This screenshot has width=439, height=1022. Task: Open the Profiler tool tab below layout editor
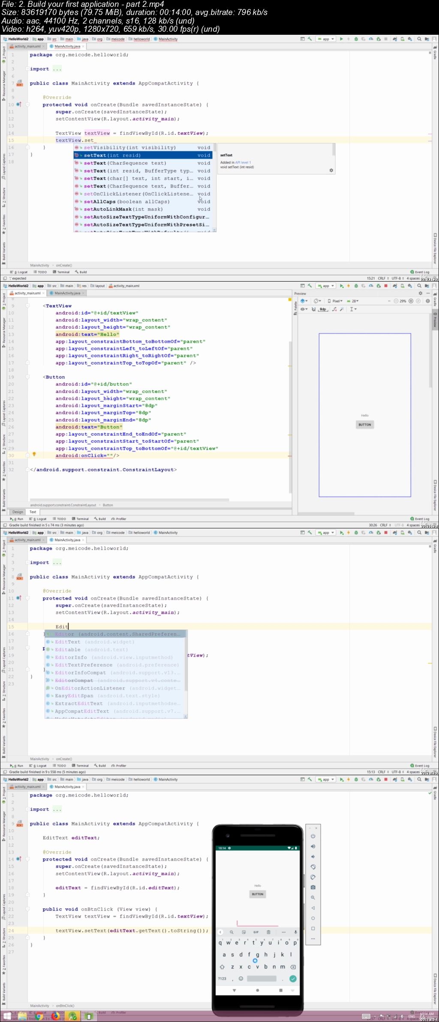click(x=119, y=519)
